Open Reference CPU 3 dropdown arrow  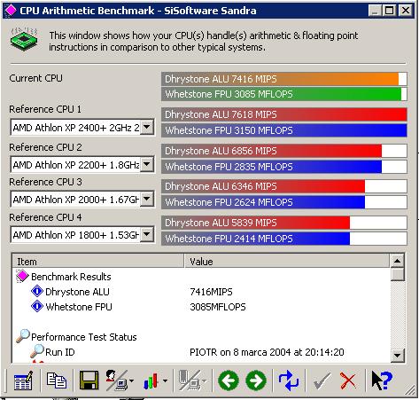pyautogui.click(x=147, y=200)
